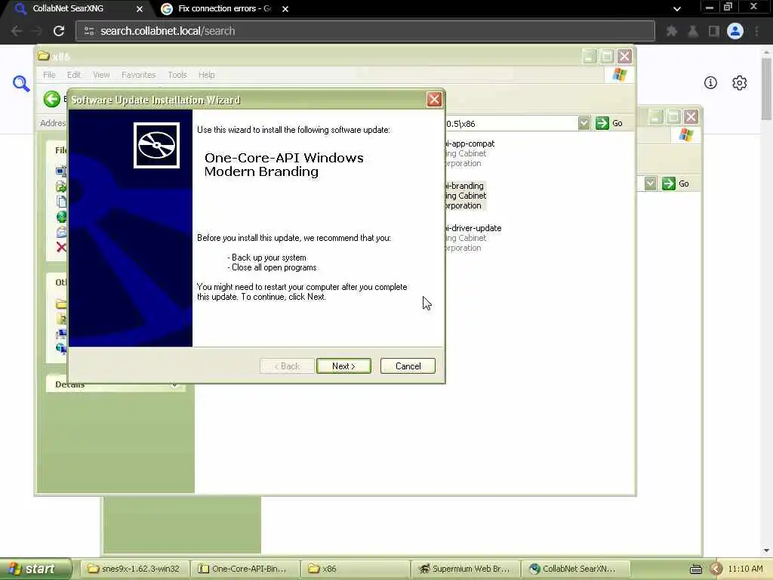Switch to CollabNet SearXNG taskbar item
The height and width of the screenshot is (580, 773).
click(576, 569)
